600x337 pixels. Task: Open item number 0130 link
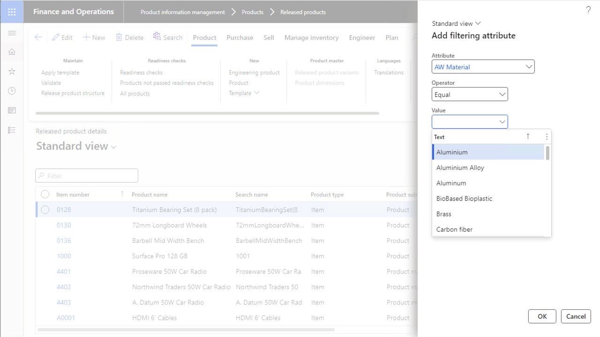(x=64, y=225)
